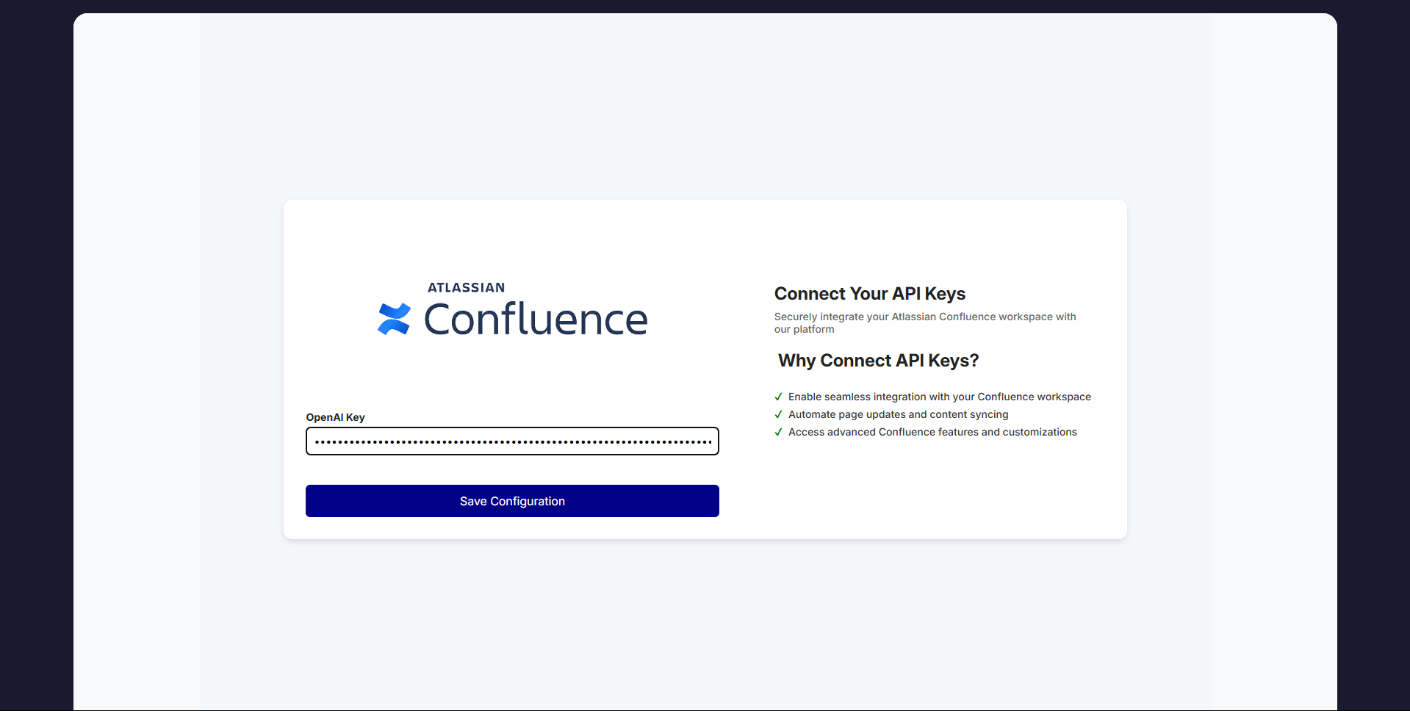Click the checkmark beside 'Enable seamless integration'
The image size is (1410, 711).
coord(778,397)
